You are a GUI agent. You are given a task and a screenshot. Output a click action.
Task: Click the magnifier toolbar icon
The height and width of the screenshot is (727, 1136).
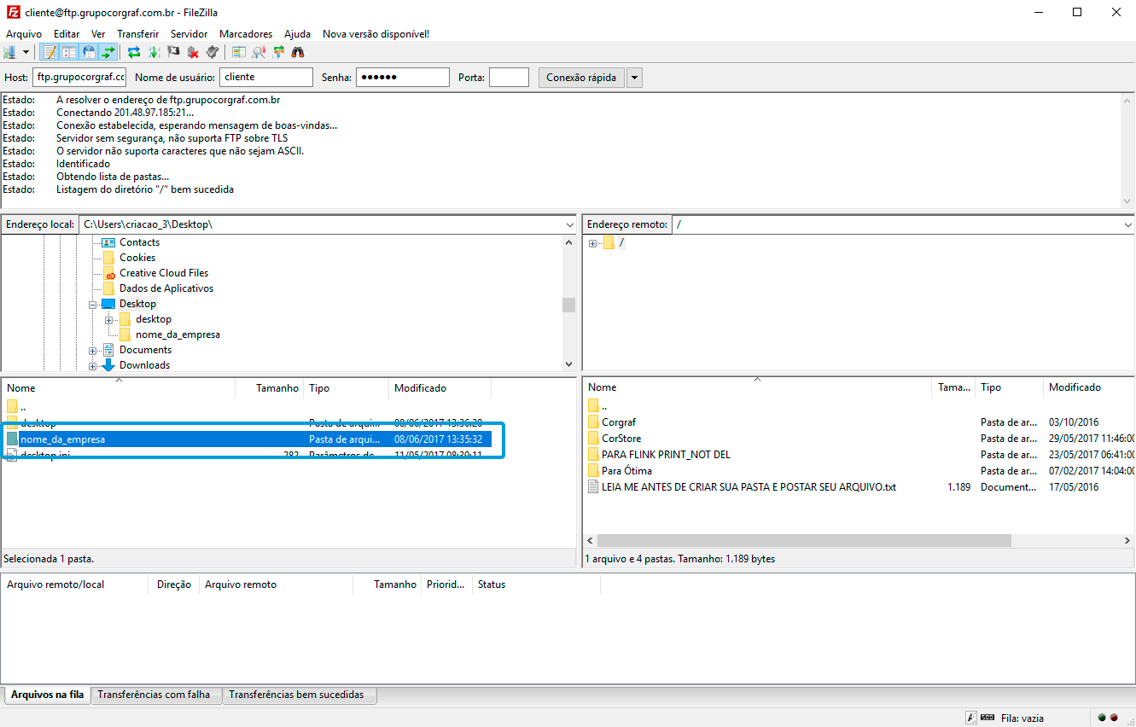259,52
